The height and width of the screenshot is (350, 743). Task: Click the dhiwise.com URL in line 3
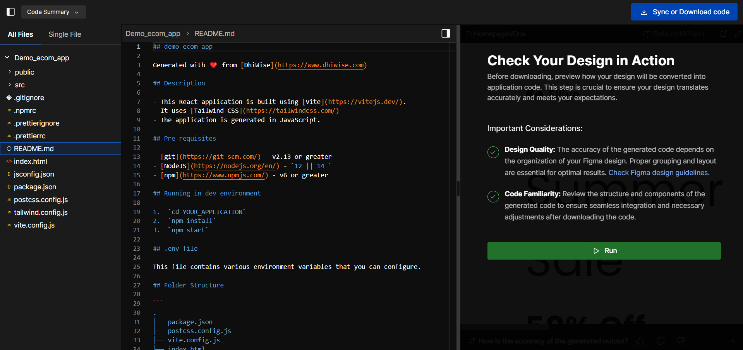point(321,65)
